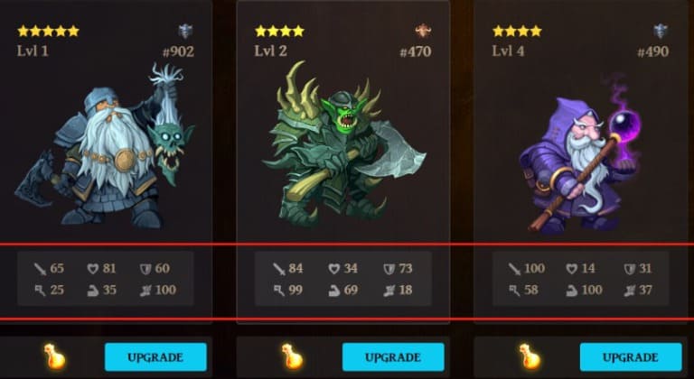Click the #490 card number label
Viewport: 694px width, 379px height.
point(652,52)
